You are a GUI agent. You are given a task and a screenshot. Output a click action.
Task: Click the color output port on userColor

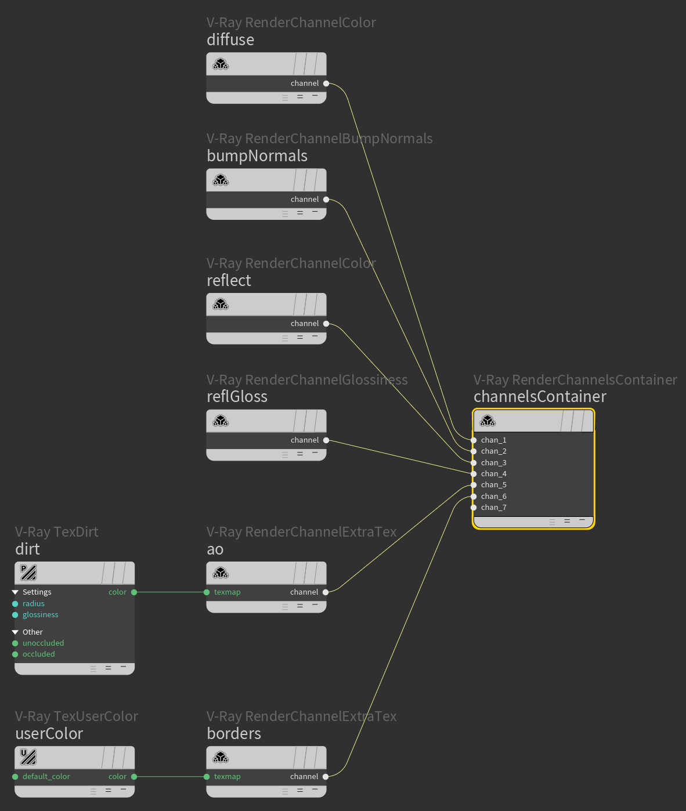point(134,777)
